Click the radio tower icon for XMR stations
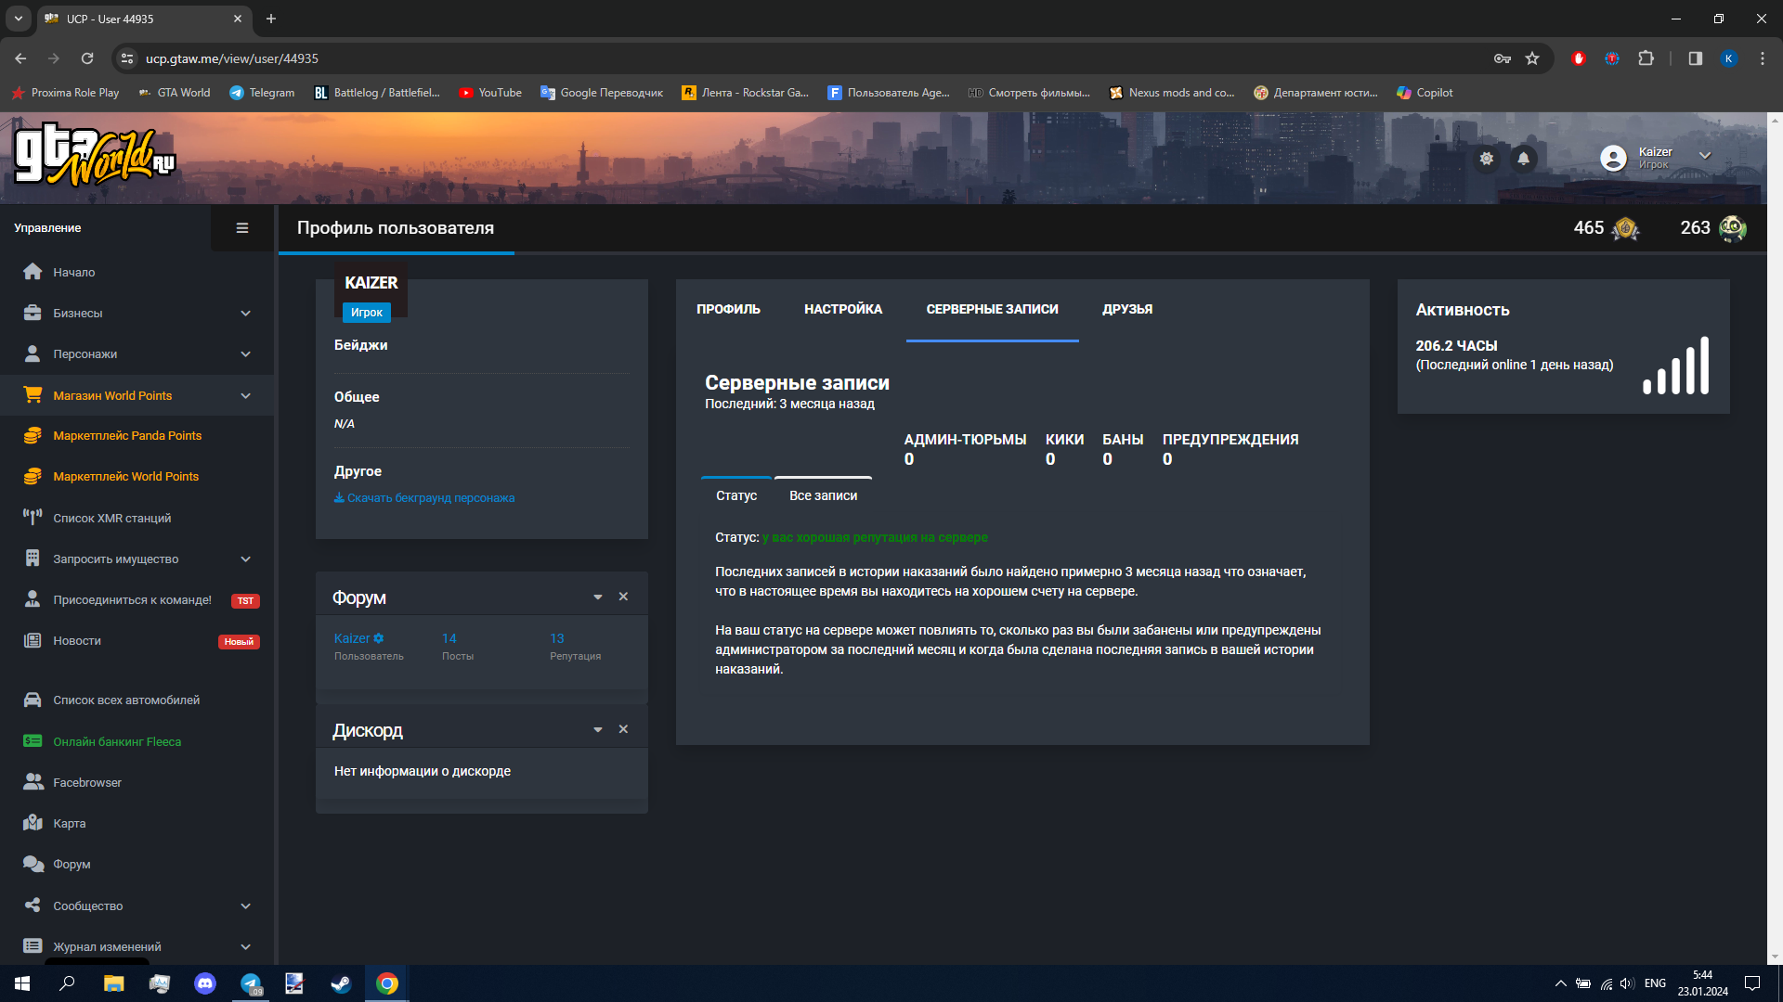This screenshot has height=1002, width=1783. pyautogui.click(x=33, y=518)
